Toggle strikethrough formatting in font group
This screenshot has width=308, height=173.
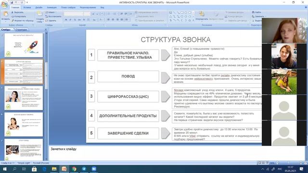coord(79,20)
